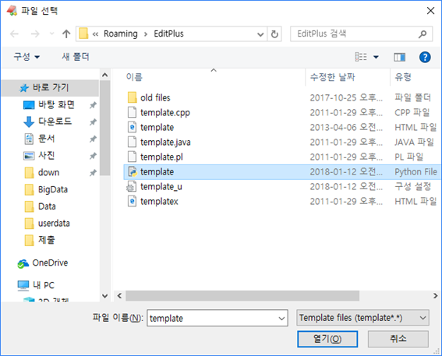Image resolution: width=442 pixels, height=356 pixels.
Task: Click the 취소 button
Action: click(x=398, y=339)
